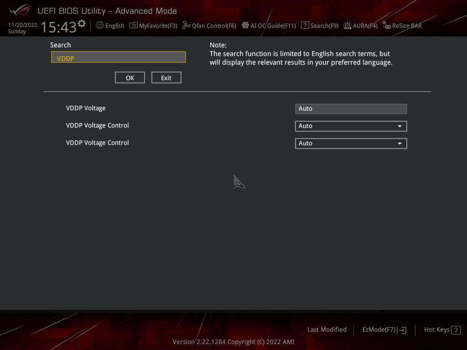The height and width of the screenshot is (350, 467).
Task: Select first VDDP Voltage Control result label
Action: point(98,125)
